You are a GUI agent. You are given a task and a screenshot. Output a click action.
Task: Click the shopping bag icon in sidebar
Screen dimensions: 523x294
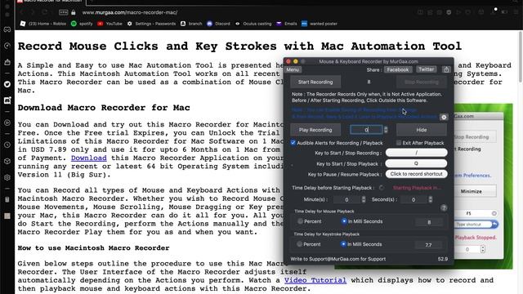click(x=7, y=62)
